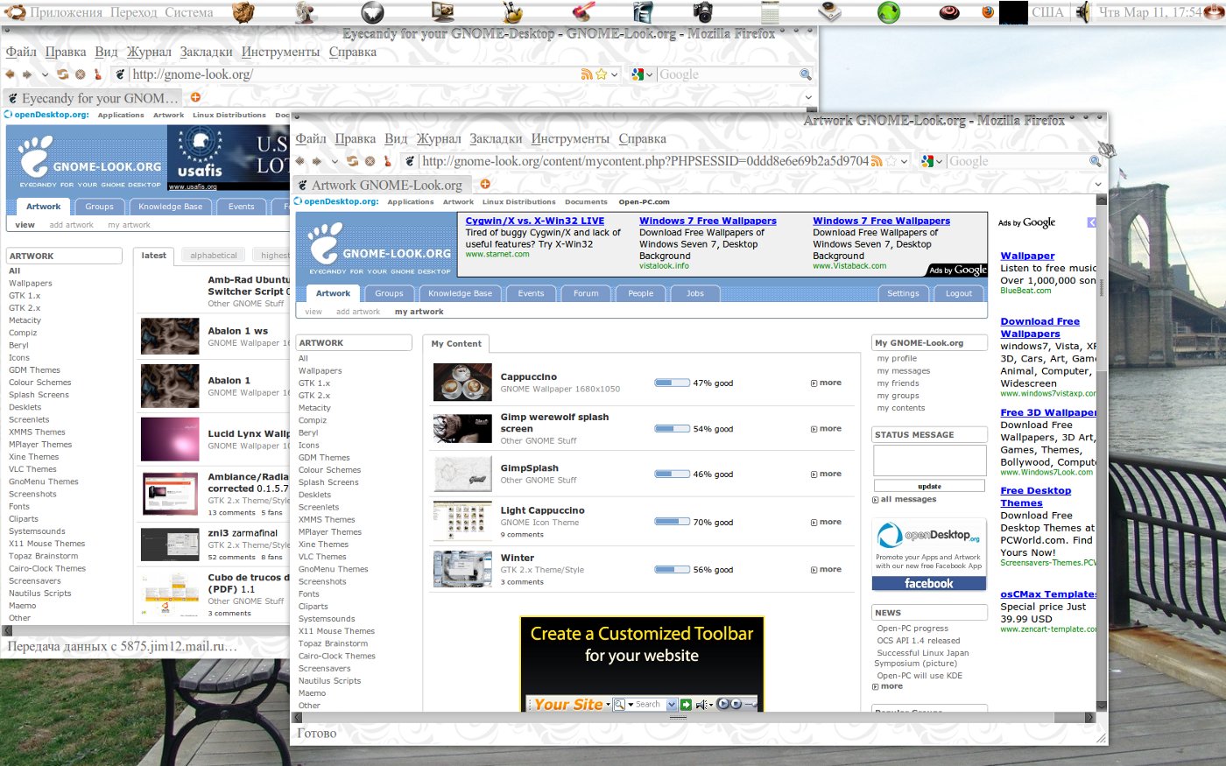The image size is (1226, 766).
Task: Expand 'more' for the Cappuccino entry
Action: pos(826,383)
